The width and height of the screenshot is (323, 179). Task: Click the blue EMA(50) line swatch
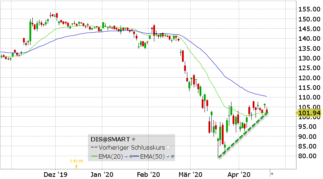136,156
